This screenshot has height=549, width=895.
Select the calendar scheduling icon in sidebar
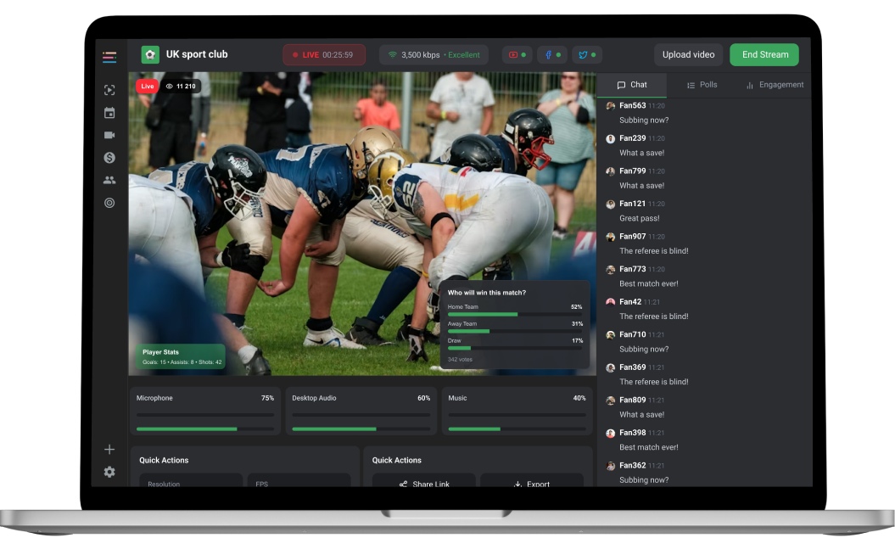point(109,112)
